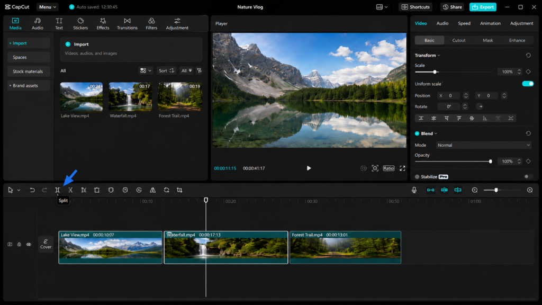Click the Cover button on track
Viewport: 542px width, 305px height.
46,244
